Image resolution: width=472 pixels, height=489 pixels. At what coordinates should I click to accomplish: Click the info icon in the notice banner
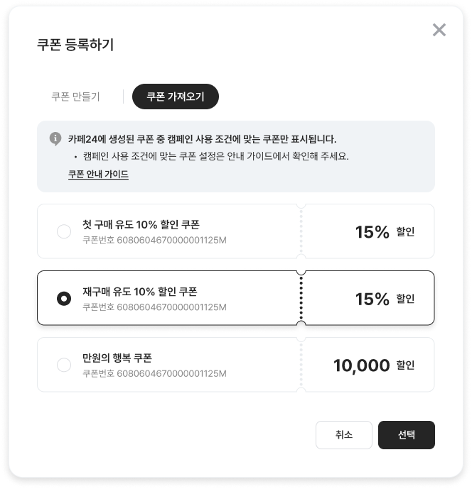tap(55, 138)
